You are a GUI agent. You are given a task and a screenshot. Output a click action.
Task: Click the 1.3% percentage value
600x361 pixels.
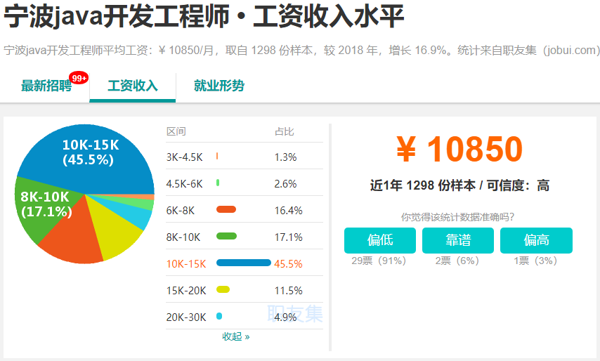(285, 157)
